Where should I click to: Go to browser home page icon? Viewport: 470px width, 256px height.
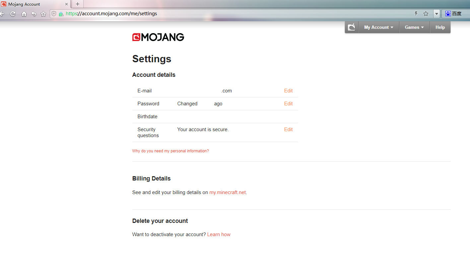24,14
